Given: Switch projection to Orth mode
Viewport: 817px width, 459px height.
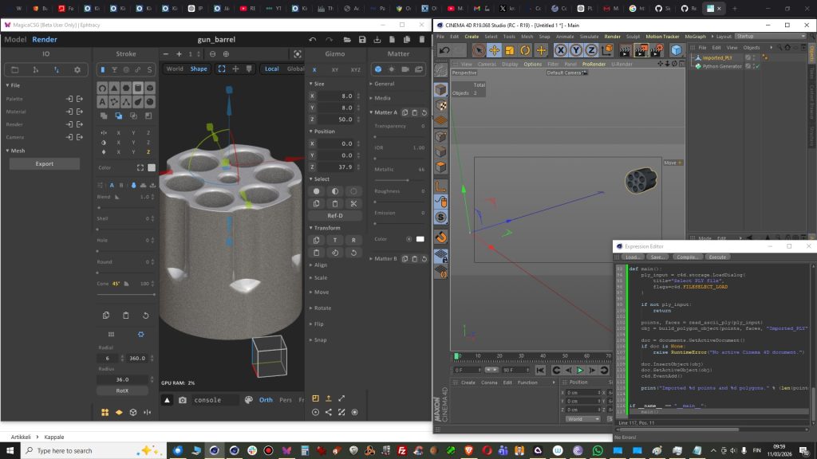Looking at the screenshot, I should (265, 400).
